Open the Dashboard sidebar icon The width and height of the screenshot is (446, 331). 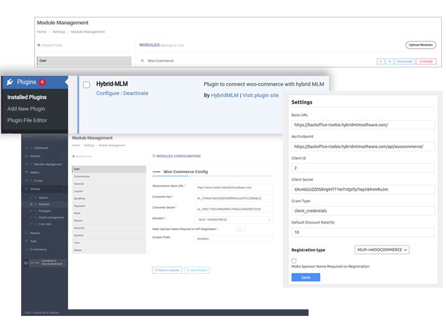coord(27,147)
